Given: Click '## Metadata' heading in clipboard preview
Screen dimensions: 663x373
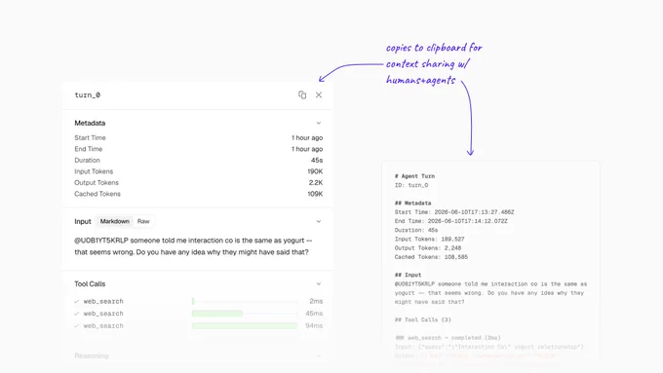Looking at the screenshot, I should pos(412,204).
